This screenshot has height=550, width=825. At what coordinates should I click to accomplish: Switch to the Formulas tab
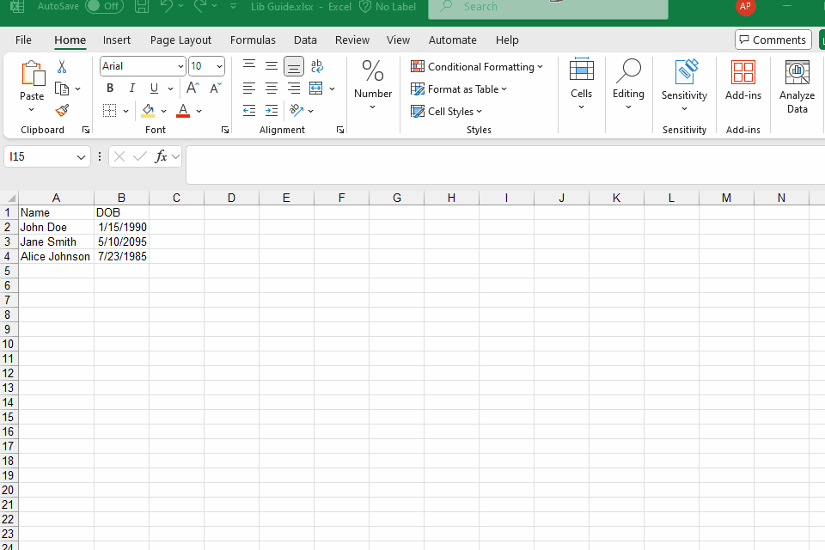click(253, 40)
